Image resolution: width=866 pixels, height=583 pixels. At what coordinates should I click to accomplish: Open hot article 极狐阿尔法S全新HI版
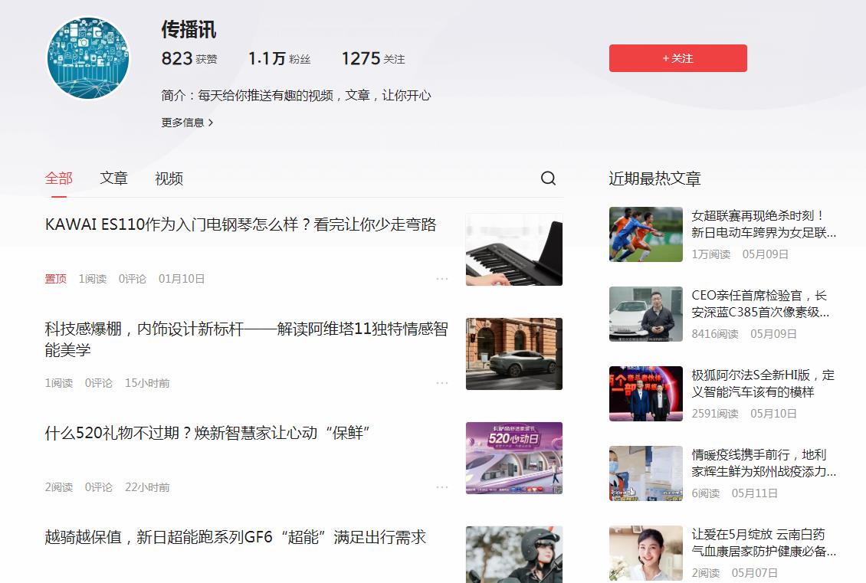[x=763, y=383]
